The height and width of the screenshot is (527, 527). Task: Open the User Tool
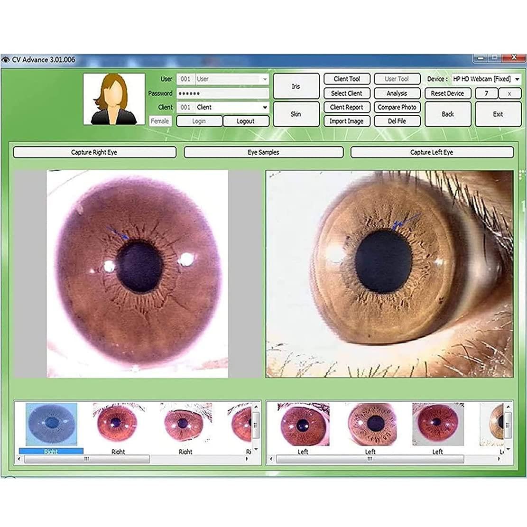point(397,79)
